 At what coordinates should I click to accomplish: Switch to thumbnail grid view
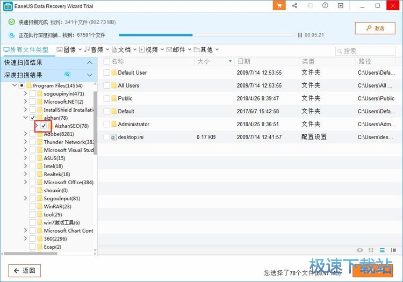(371, 250)
